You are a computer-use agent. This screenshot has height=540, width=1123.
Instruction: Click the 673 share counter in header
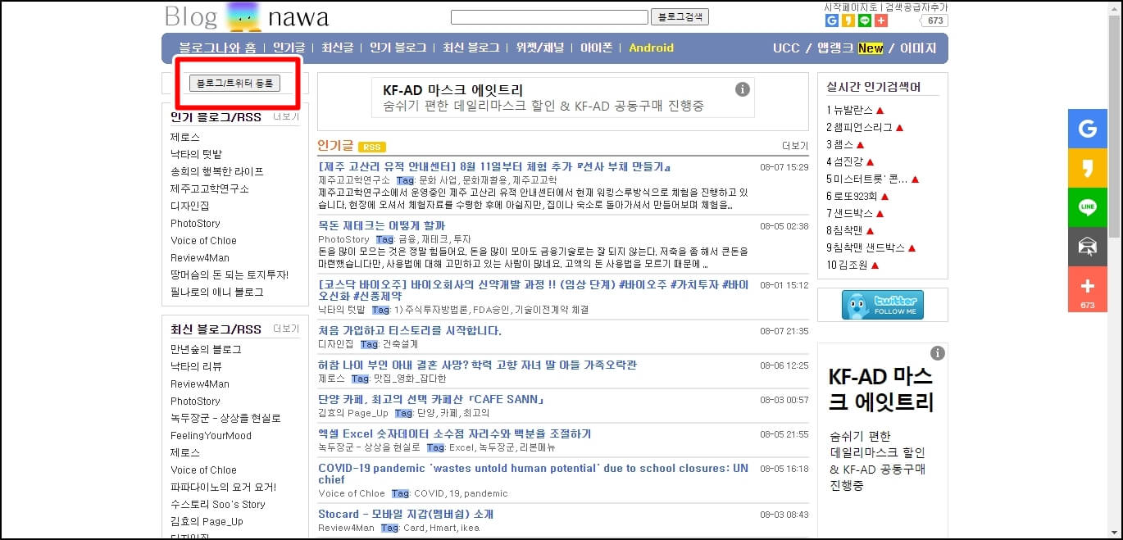pos(934,21)
